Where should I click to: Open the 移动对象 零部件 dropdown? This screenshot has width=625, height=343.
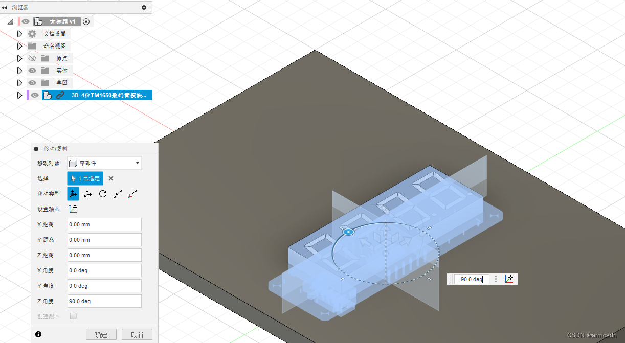pyautogui.click(x=104, y=163)
